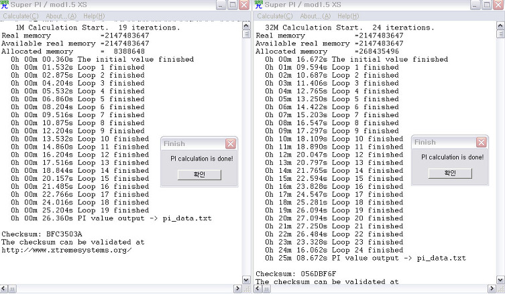This screenshot has height=294, width=505.
Task: Click scroll-down arrow in left window vertical scrollbar
Action: point(246,280)
